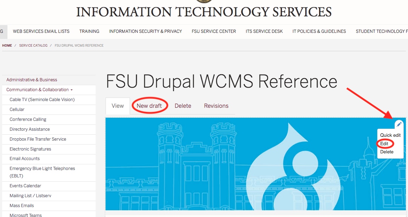Select Microsoft Teams in the sidebar
Image resolution: width=408 pixels, height=217 pixels.
click(25, 215)
